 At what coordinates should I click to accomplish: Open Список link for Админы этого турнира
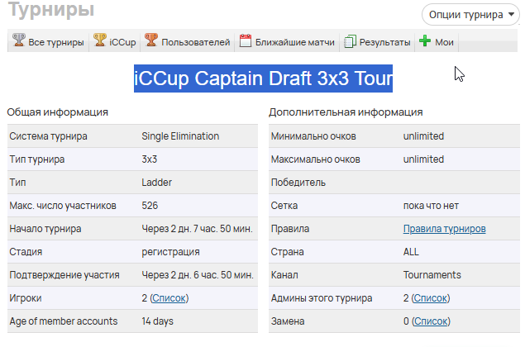430,298
